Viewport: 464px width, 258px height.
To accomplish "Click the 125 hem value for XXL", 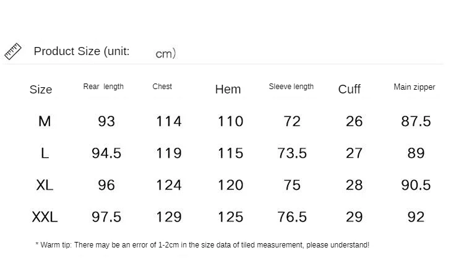I will [x=231, y=217].
